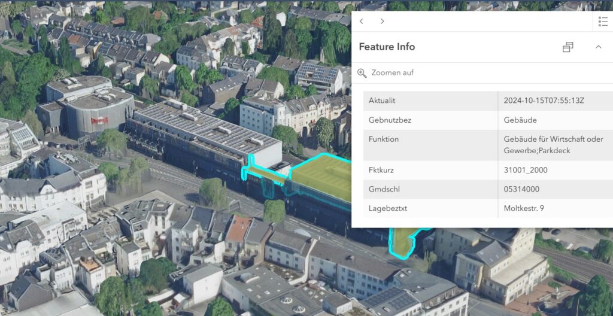The height and width of the screenshot is (316, 613).
Task: Collapse the Feature Info panel
Action: click(x=598, y=47)
